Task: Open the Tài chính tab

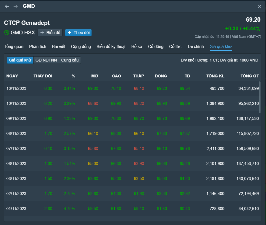Action: click(x=196, y=47)
